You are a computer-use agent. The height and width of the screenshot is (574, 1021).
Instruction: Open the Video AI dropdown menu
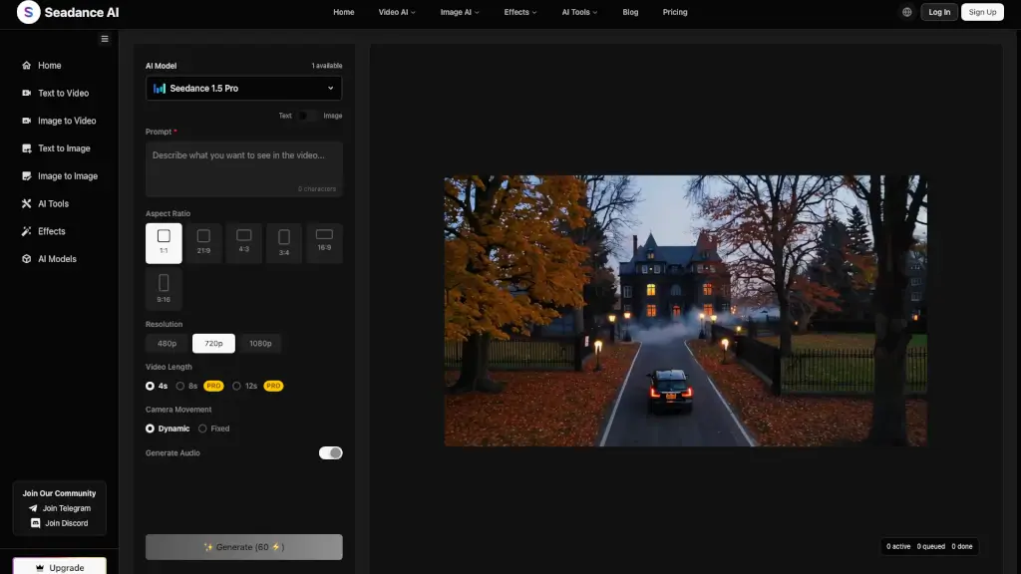tap(397, 12)
